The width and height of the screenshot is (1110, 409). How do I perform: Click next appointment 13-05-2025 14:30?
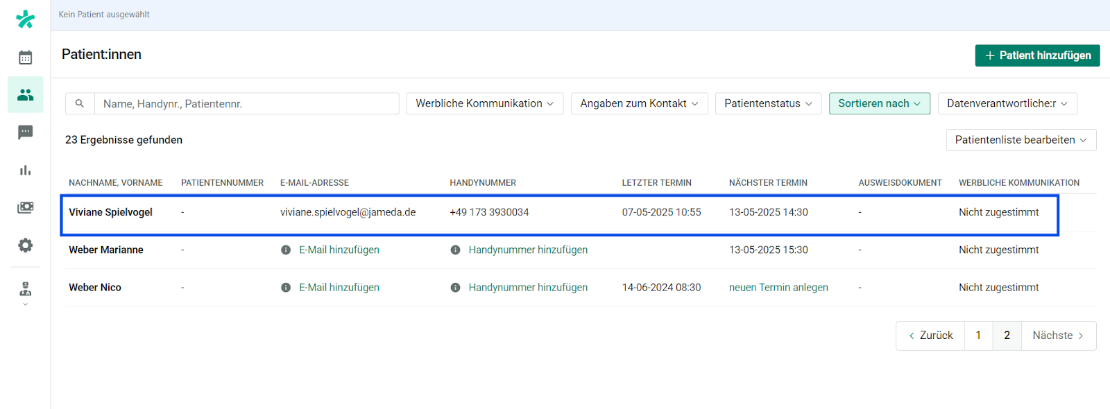[x=769, y=212]
